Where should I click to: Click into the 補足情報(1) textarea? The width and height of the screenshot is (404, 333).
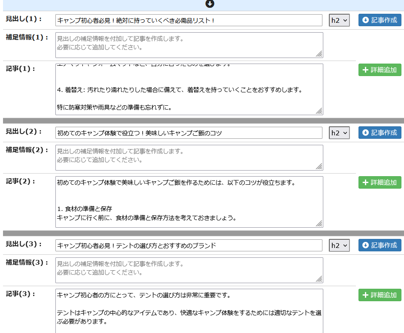(x=188, y=45)
